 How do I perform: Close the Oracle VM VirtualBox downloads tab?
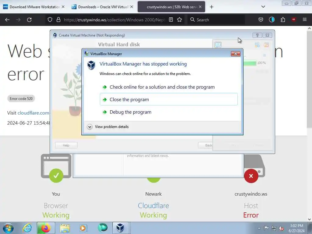(x=132, y=7)
